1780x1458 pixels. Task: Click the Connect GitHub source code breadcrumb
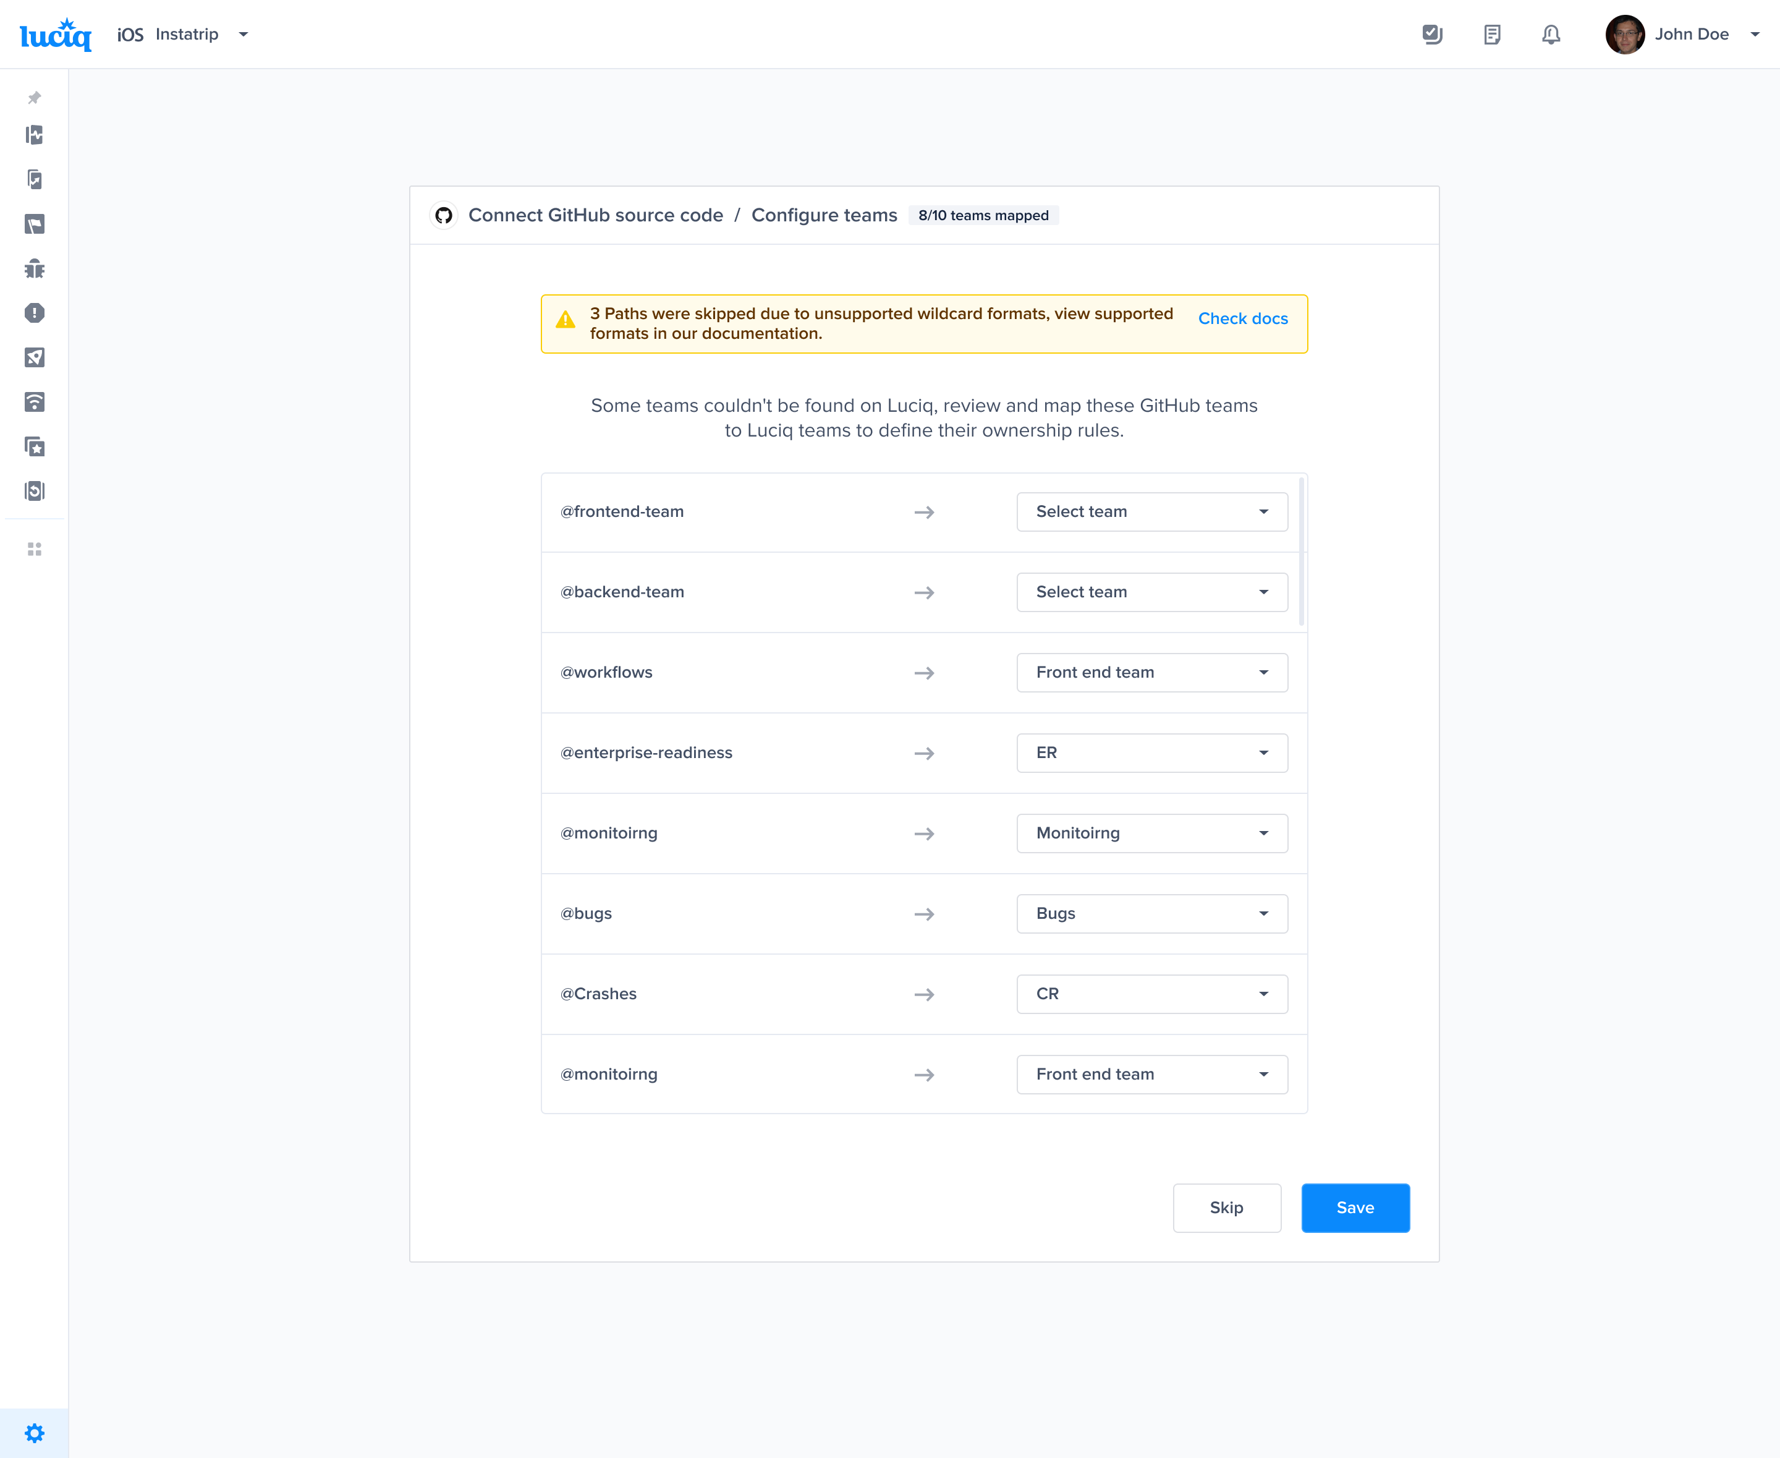(x=595, y=215)
